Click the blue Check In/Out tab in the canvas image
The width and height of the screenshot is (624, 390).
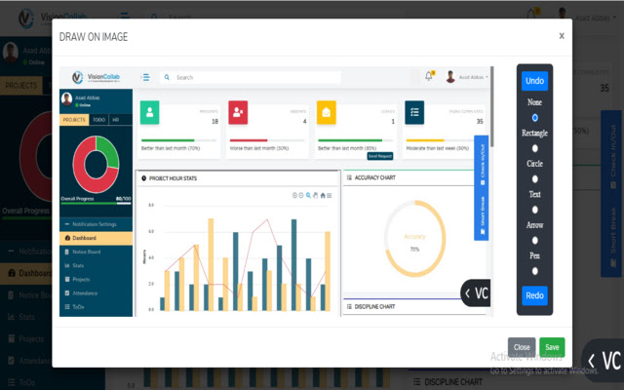[x=482, y=162]
